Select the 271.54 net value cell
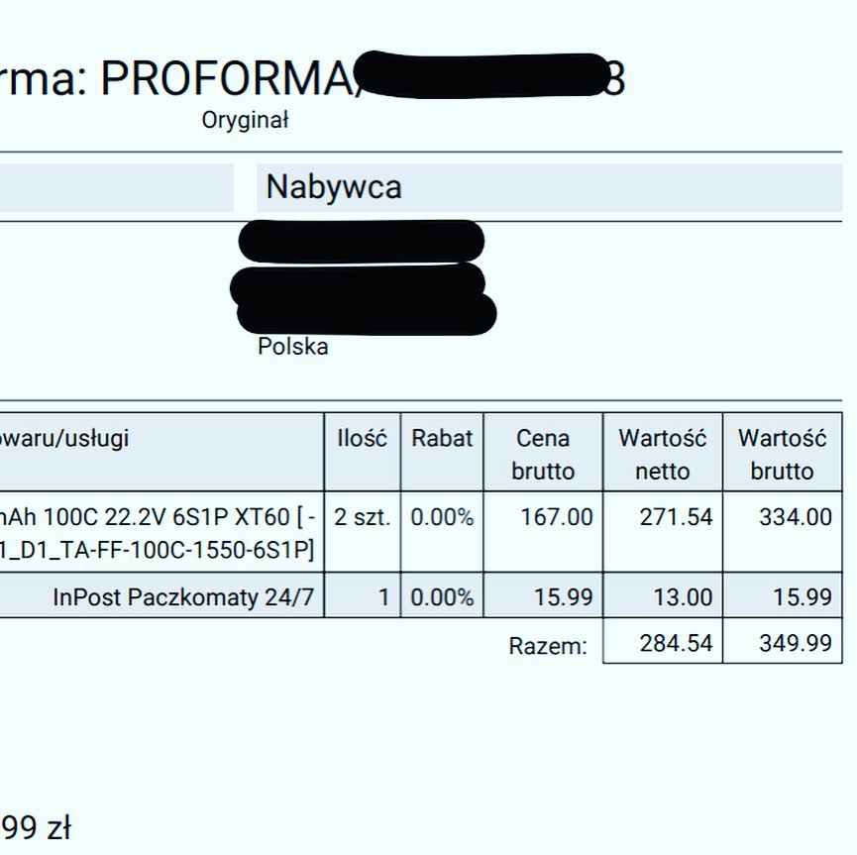Image resolution: width=857 pixels, height=855 pixels. click(676, 517)
